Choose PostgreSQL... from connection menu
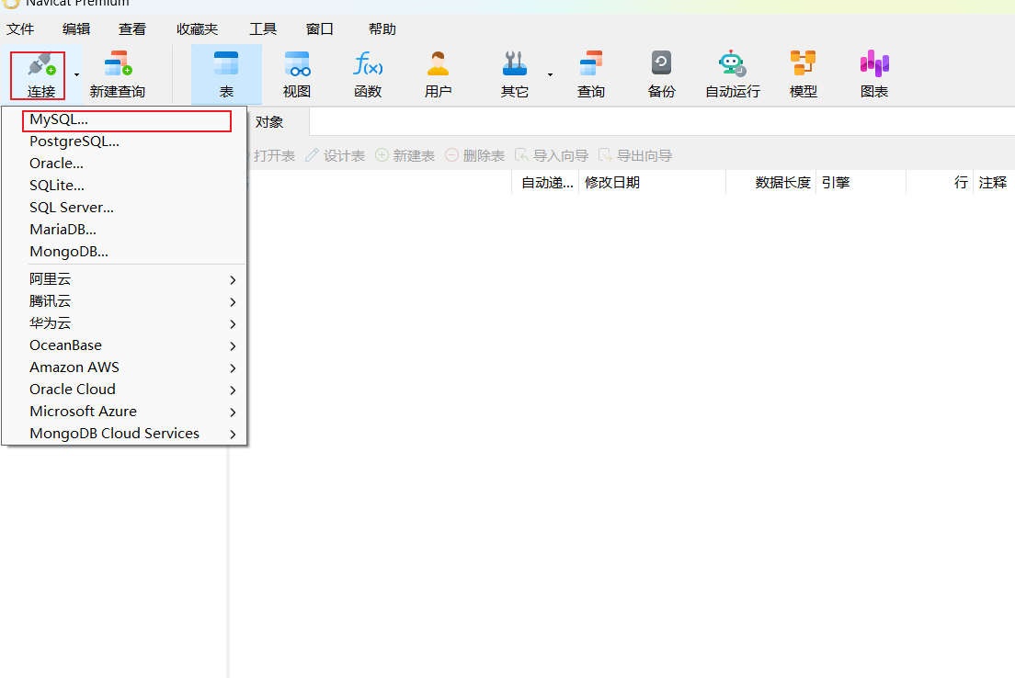The height and width of the screenshot is (678, 1015). [x=74, y=141]
